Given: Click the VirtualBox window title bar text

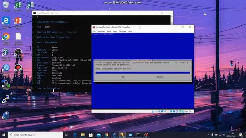Looking at the screenshot, I should click(x=113, y=27).
